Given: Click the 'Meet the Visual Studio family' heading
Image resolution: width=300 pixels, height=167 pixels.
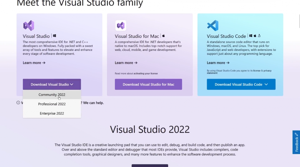Looking at the screenshot, I should coord(80,3).
